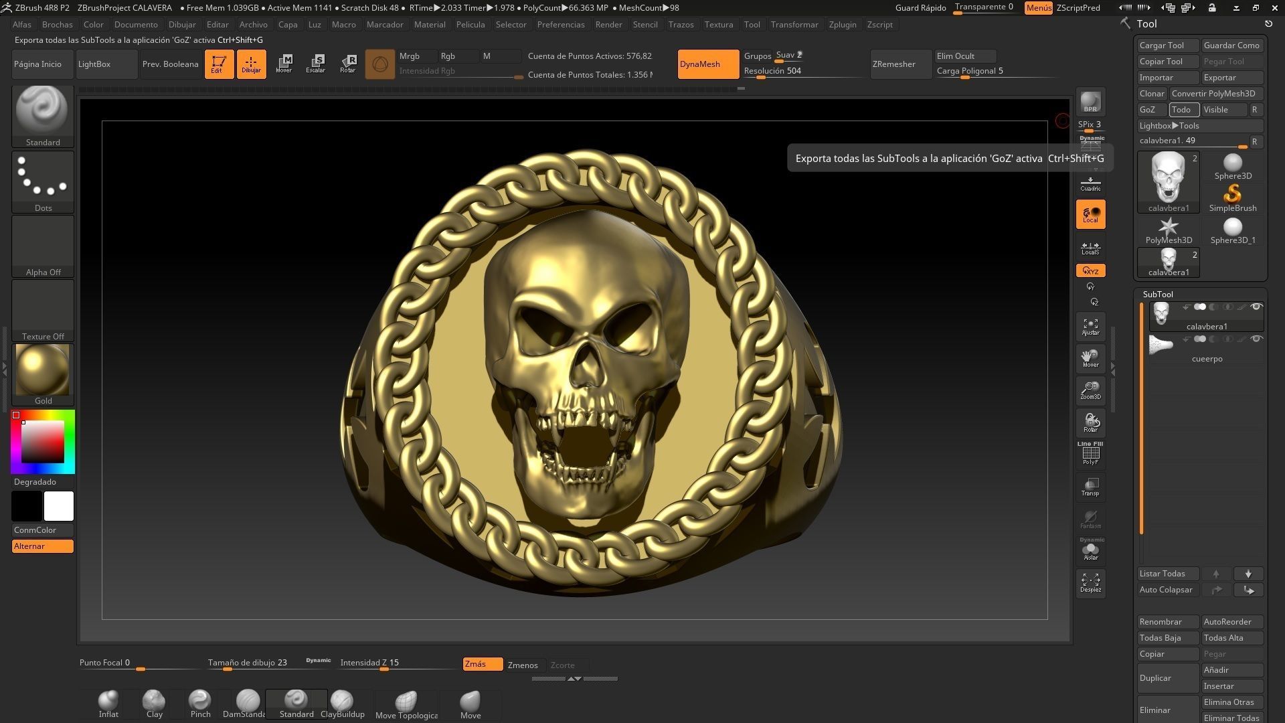Select the Edit mode icon

tap(219, 64)
